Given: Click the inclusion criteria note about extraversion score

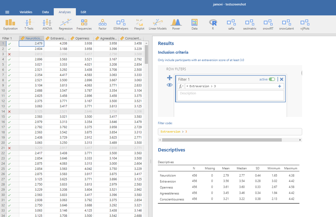Looking at the screenshot, I should [x=201, y=60].
